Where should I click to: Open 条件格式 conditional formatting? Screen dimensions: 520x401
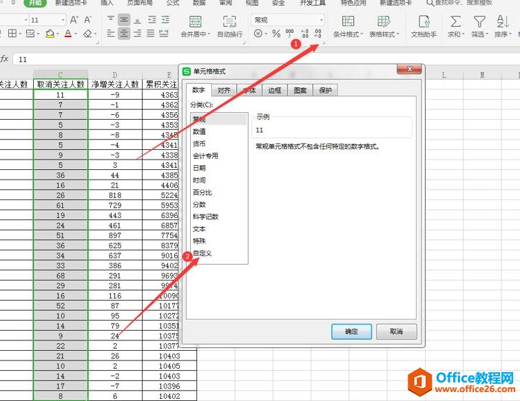(348, 22)
